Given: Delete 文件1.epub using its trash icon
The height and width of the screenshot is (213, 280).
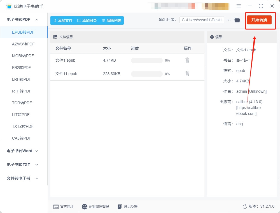Looking at the screenshot, I should pos(187,60).
